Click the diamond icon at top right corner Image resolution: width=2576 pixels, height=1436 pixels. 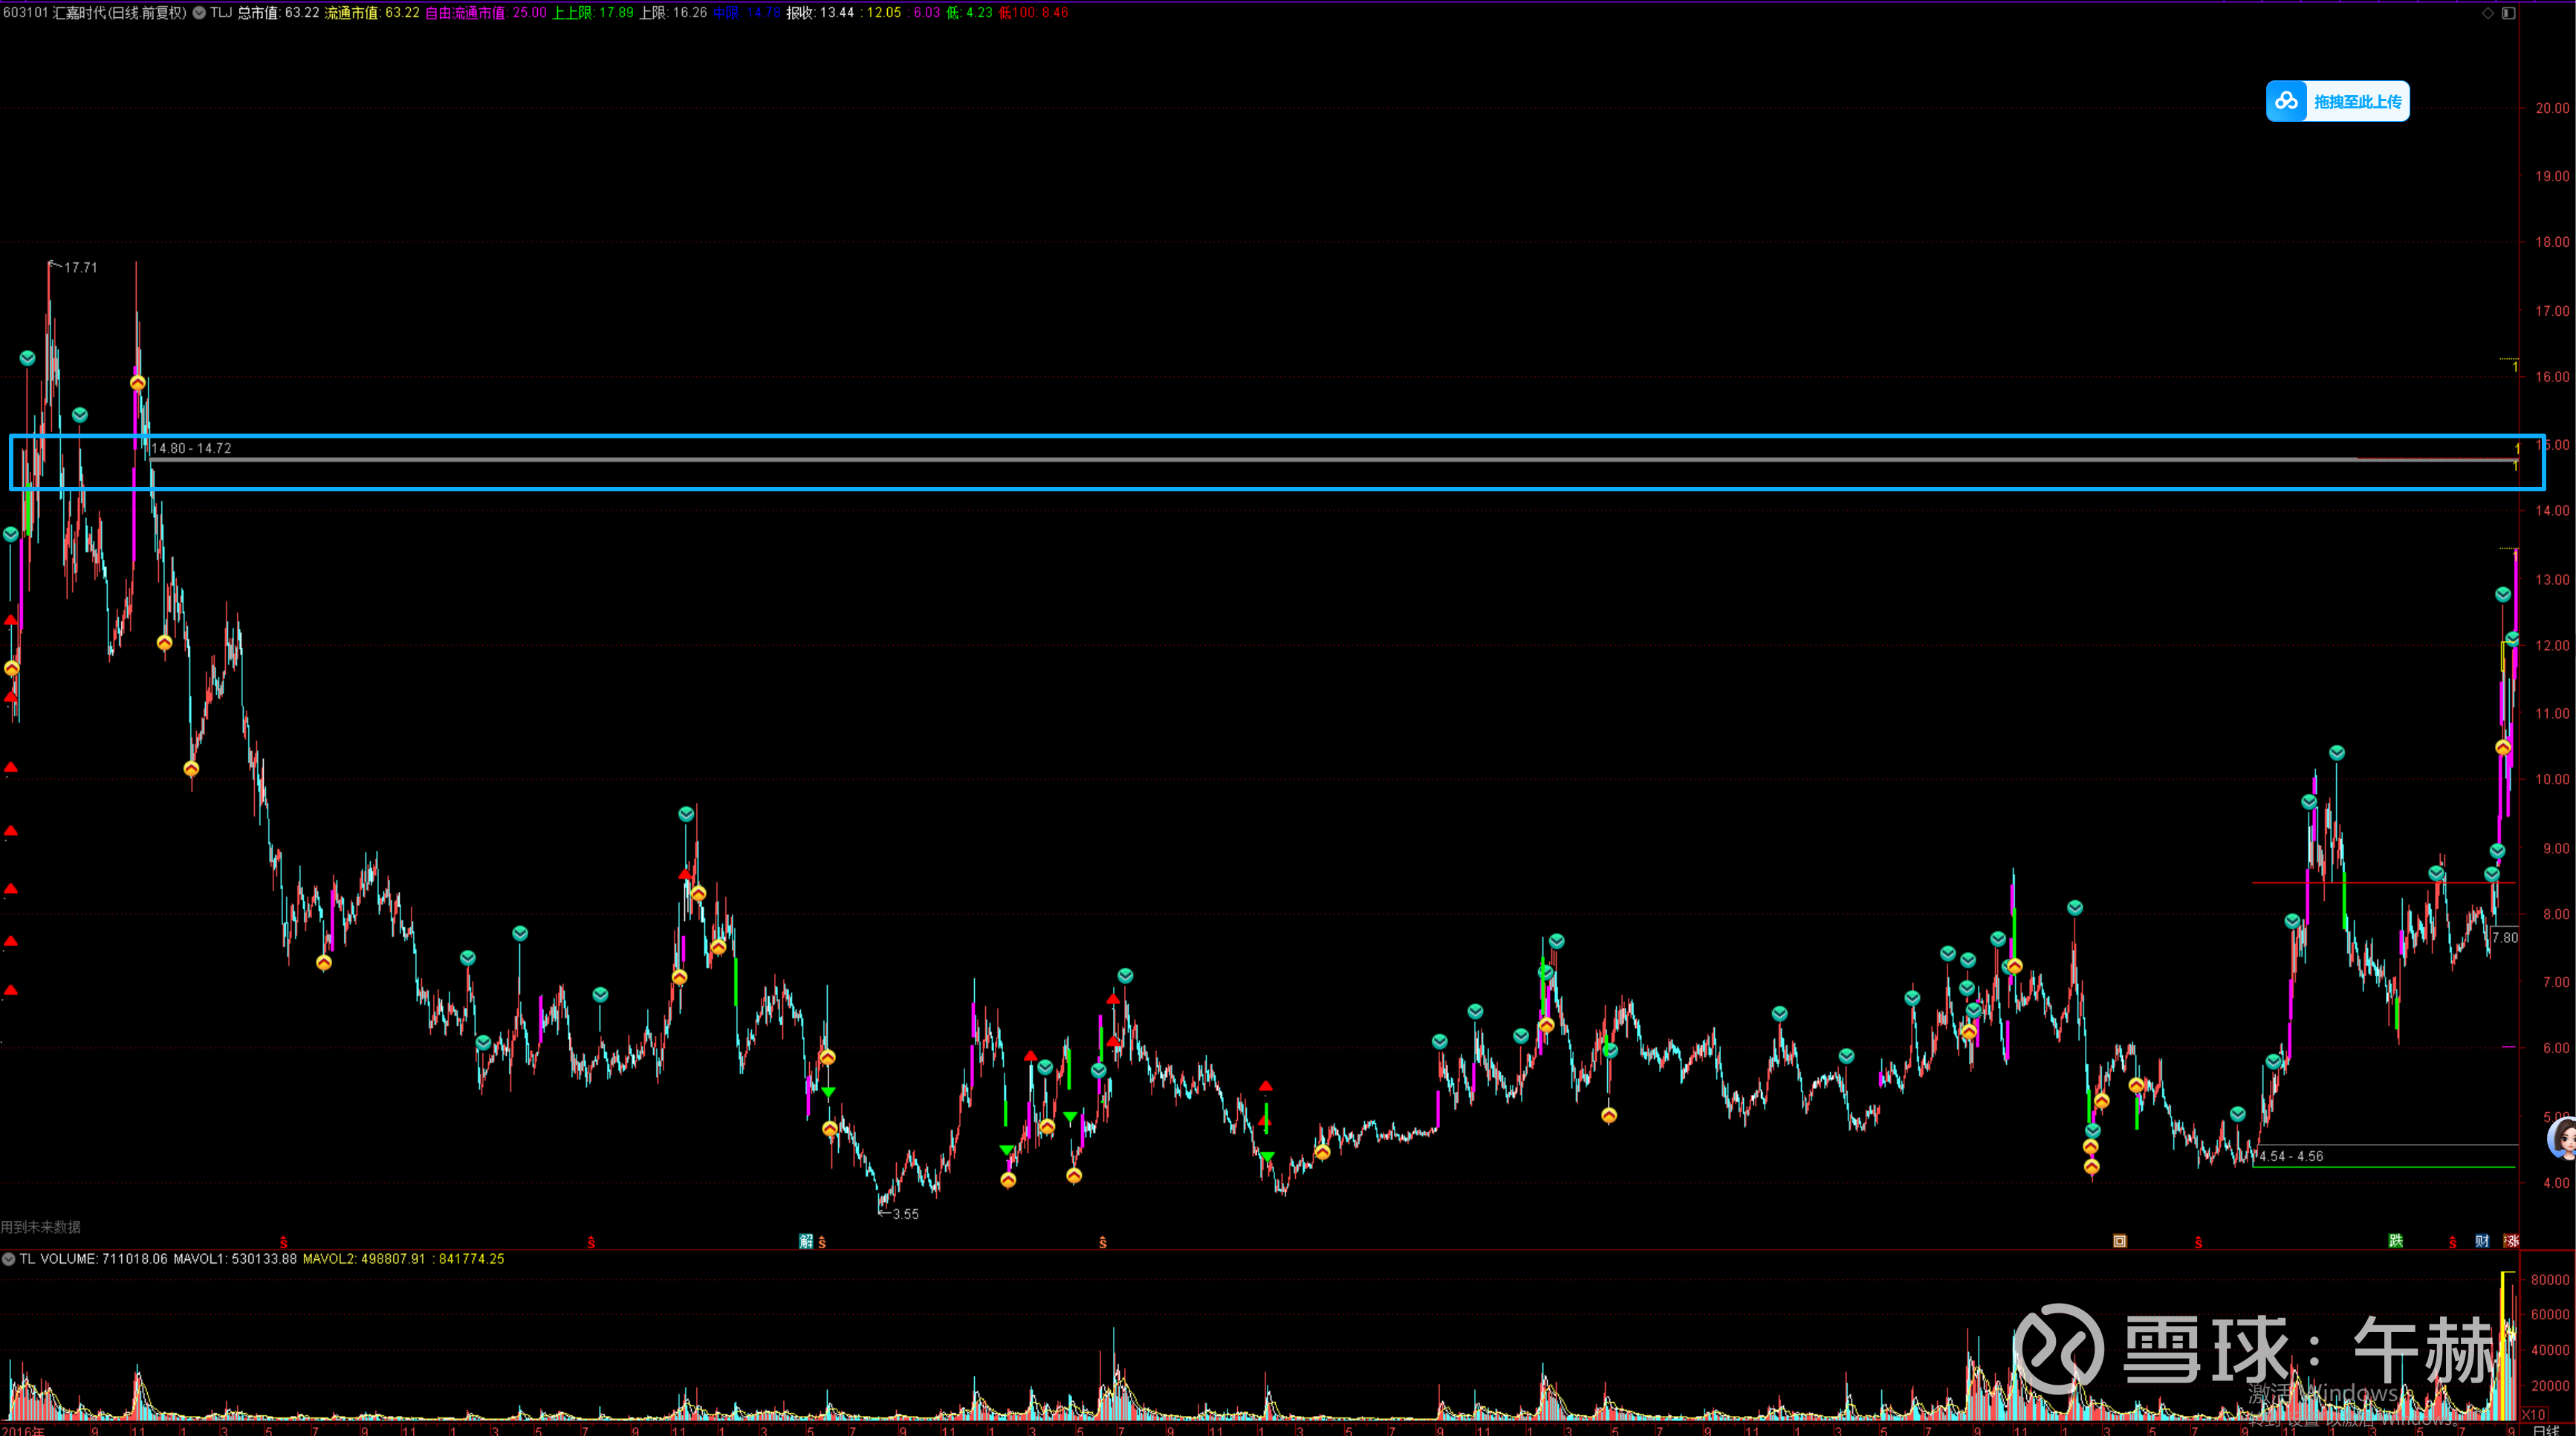click(2488, 13)
